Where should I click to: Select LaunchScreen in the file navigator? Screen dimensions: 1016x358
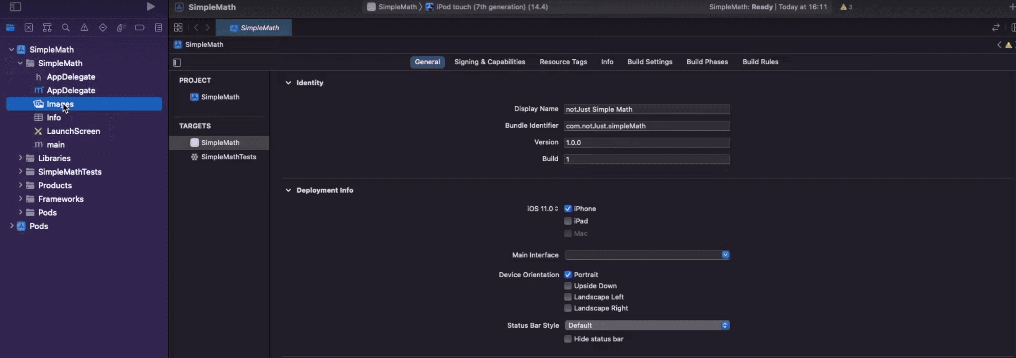click(73, 131)
